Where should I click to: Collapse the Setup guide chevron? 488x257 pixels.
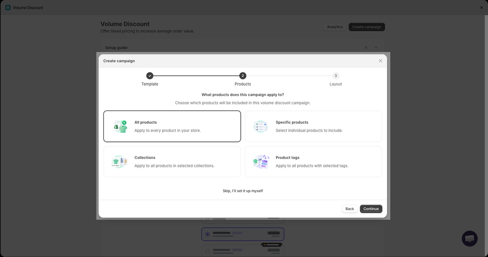click(376, 48)
